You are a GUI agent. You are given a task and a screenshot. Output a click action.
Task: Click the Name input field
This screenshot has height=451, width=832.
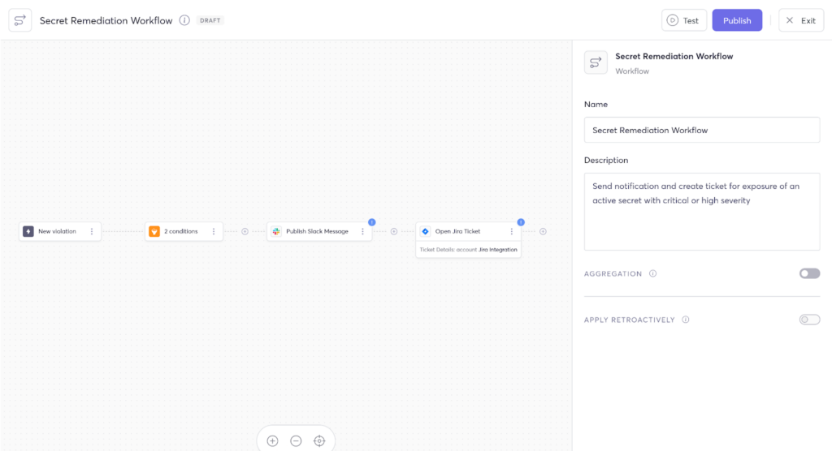(701, 130)
